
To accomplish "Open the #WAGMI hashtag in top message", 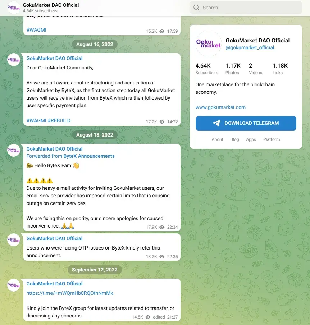I will 36,30.
